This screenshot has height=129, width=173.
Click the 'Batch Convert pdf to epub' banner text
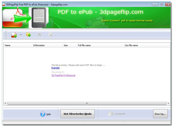pyautogui.click(x=127, y=21)
